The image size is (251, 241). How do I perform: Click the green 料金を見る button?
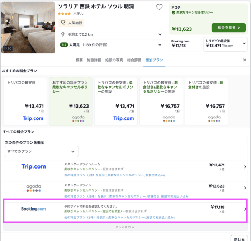229,28
